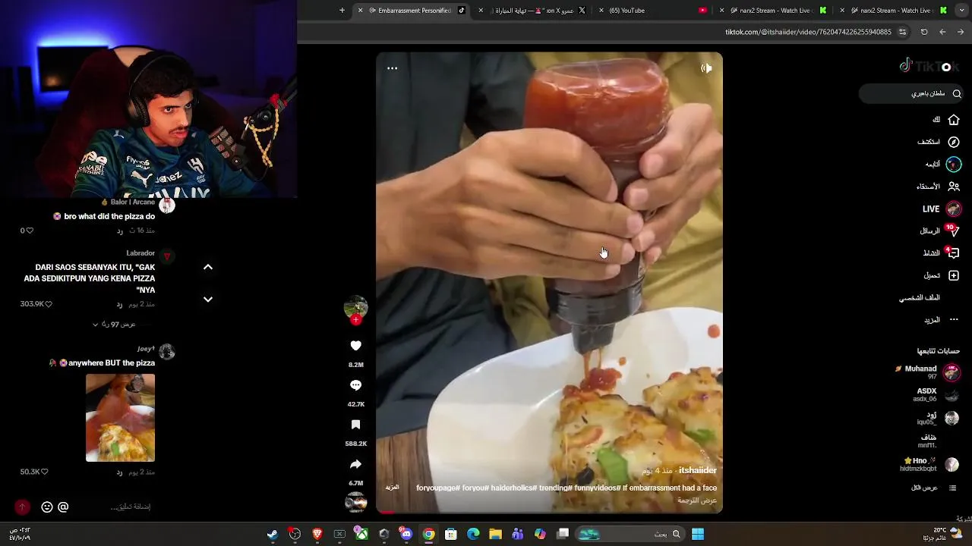Follow itshaiider with the red plus button

pyautogui.click(x=355, y=319)
